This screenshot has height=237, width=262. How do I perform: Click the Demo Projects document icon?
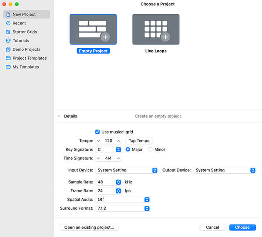tap(8, 49)
